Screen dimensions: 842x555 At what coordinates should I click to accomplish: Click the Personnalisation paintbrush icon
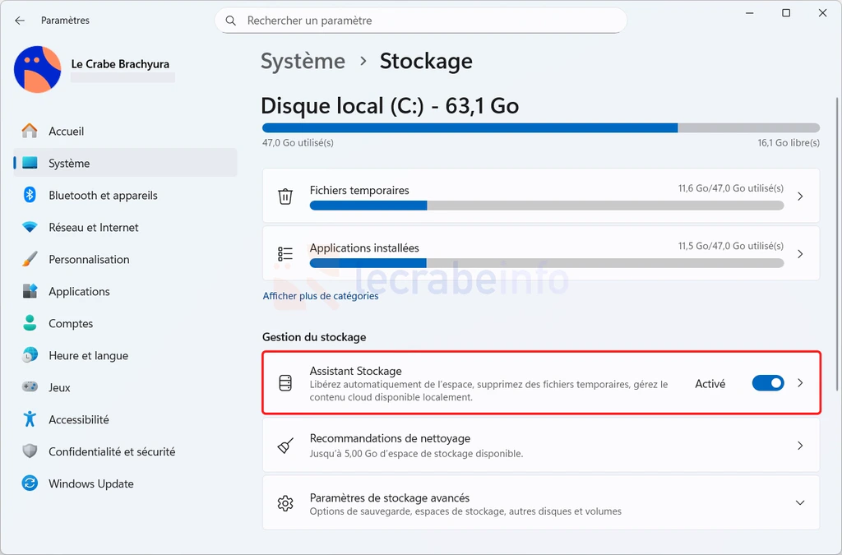click(30, 259)
